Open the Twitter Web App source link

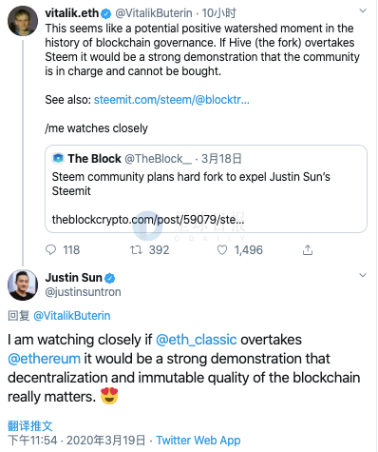coord(198,441)
